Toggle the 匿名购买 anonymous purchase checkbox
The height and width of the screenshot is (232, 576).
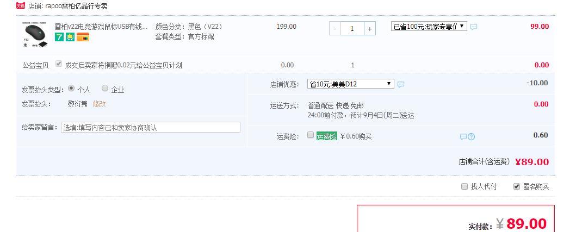coord(517,186)
